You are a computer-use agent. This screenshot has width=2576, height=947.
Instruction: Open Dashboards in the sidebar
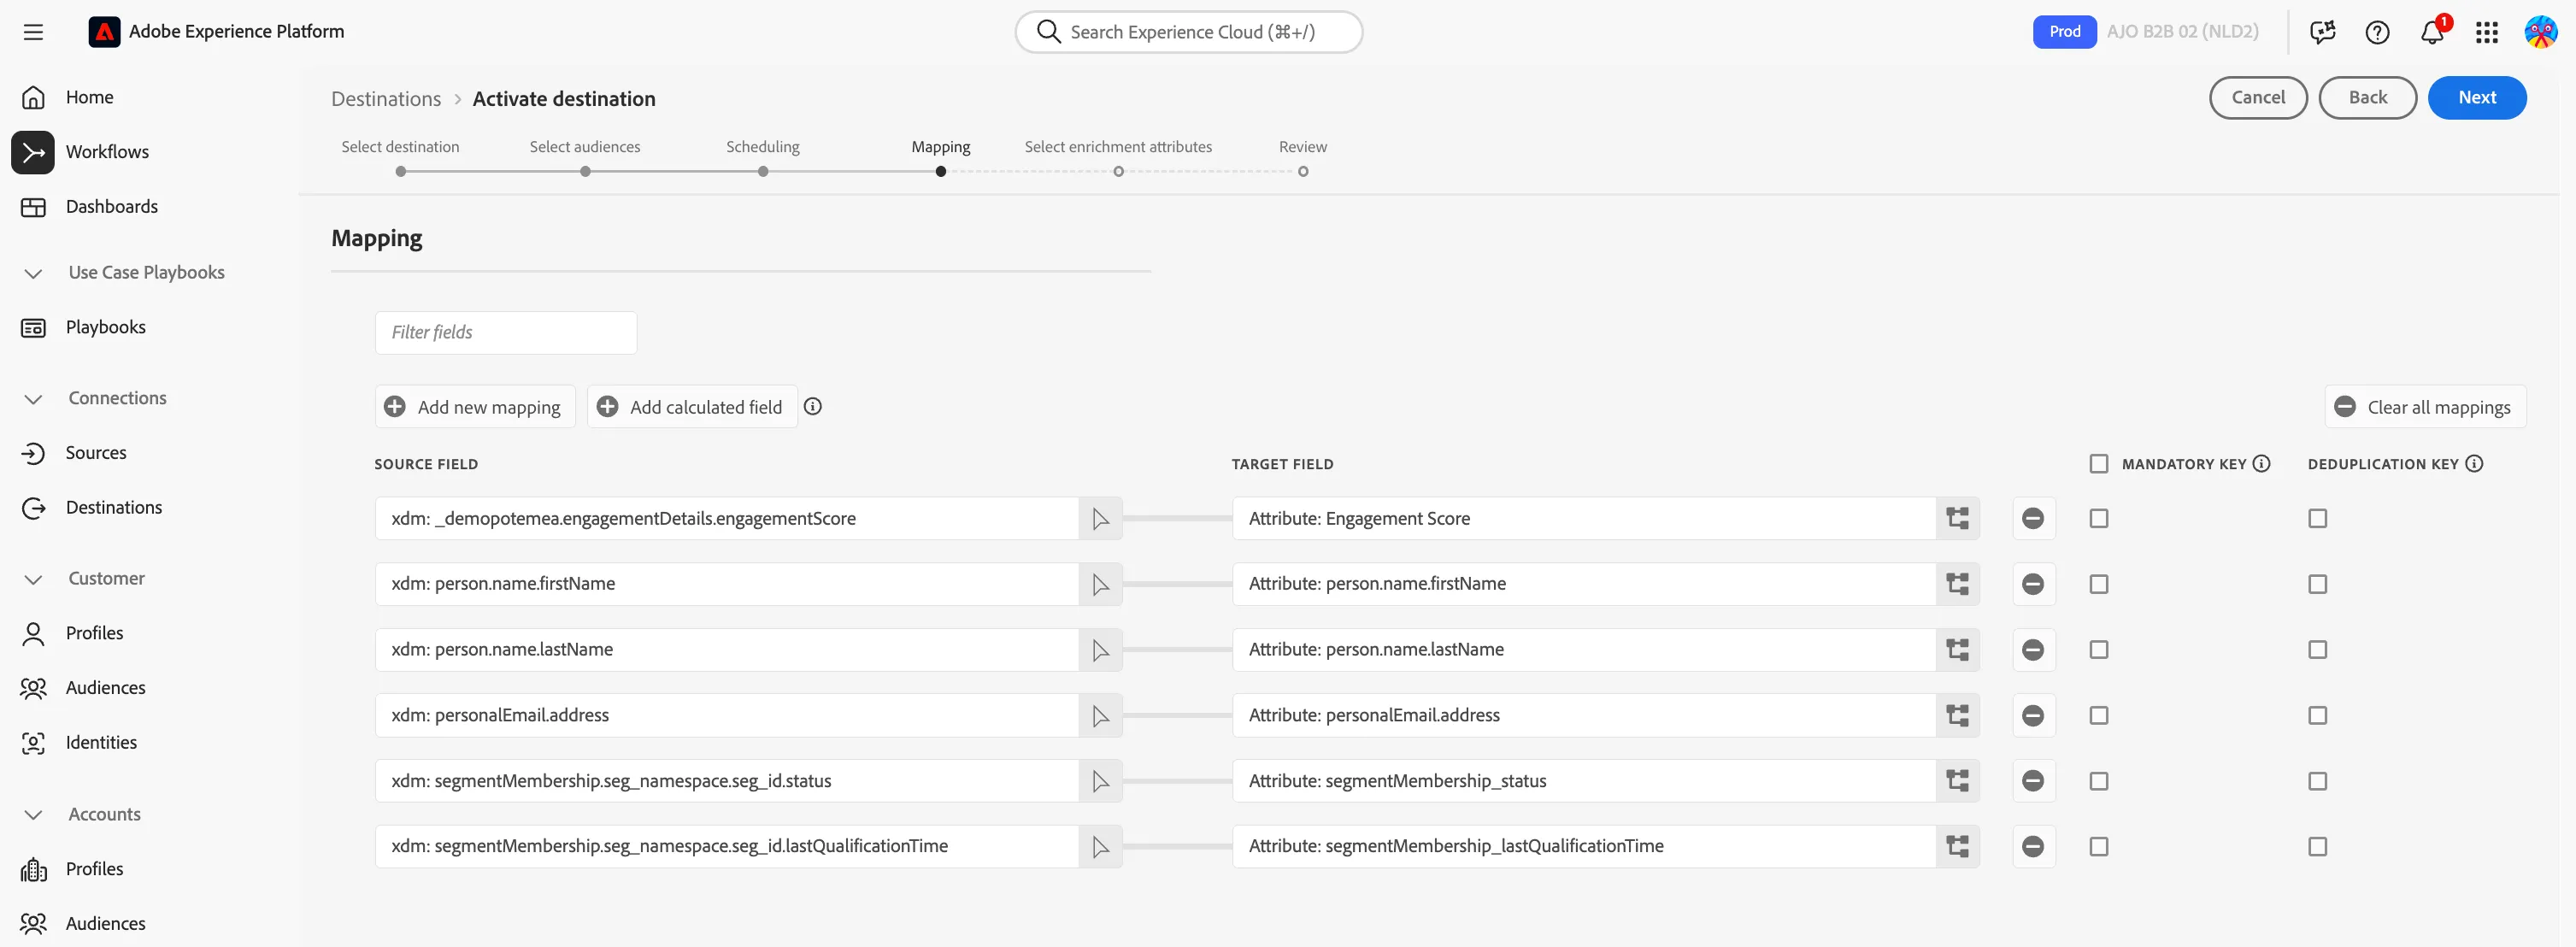111,206
